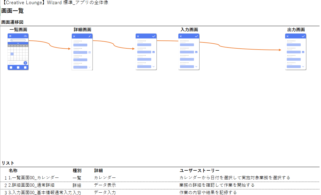Click X close icon in 詳細画面 mockup
This screenshot has width=321, height=195.
(x=74, y=36)
